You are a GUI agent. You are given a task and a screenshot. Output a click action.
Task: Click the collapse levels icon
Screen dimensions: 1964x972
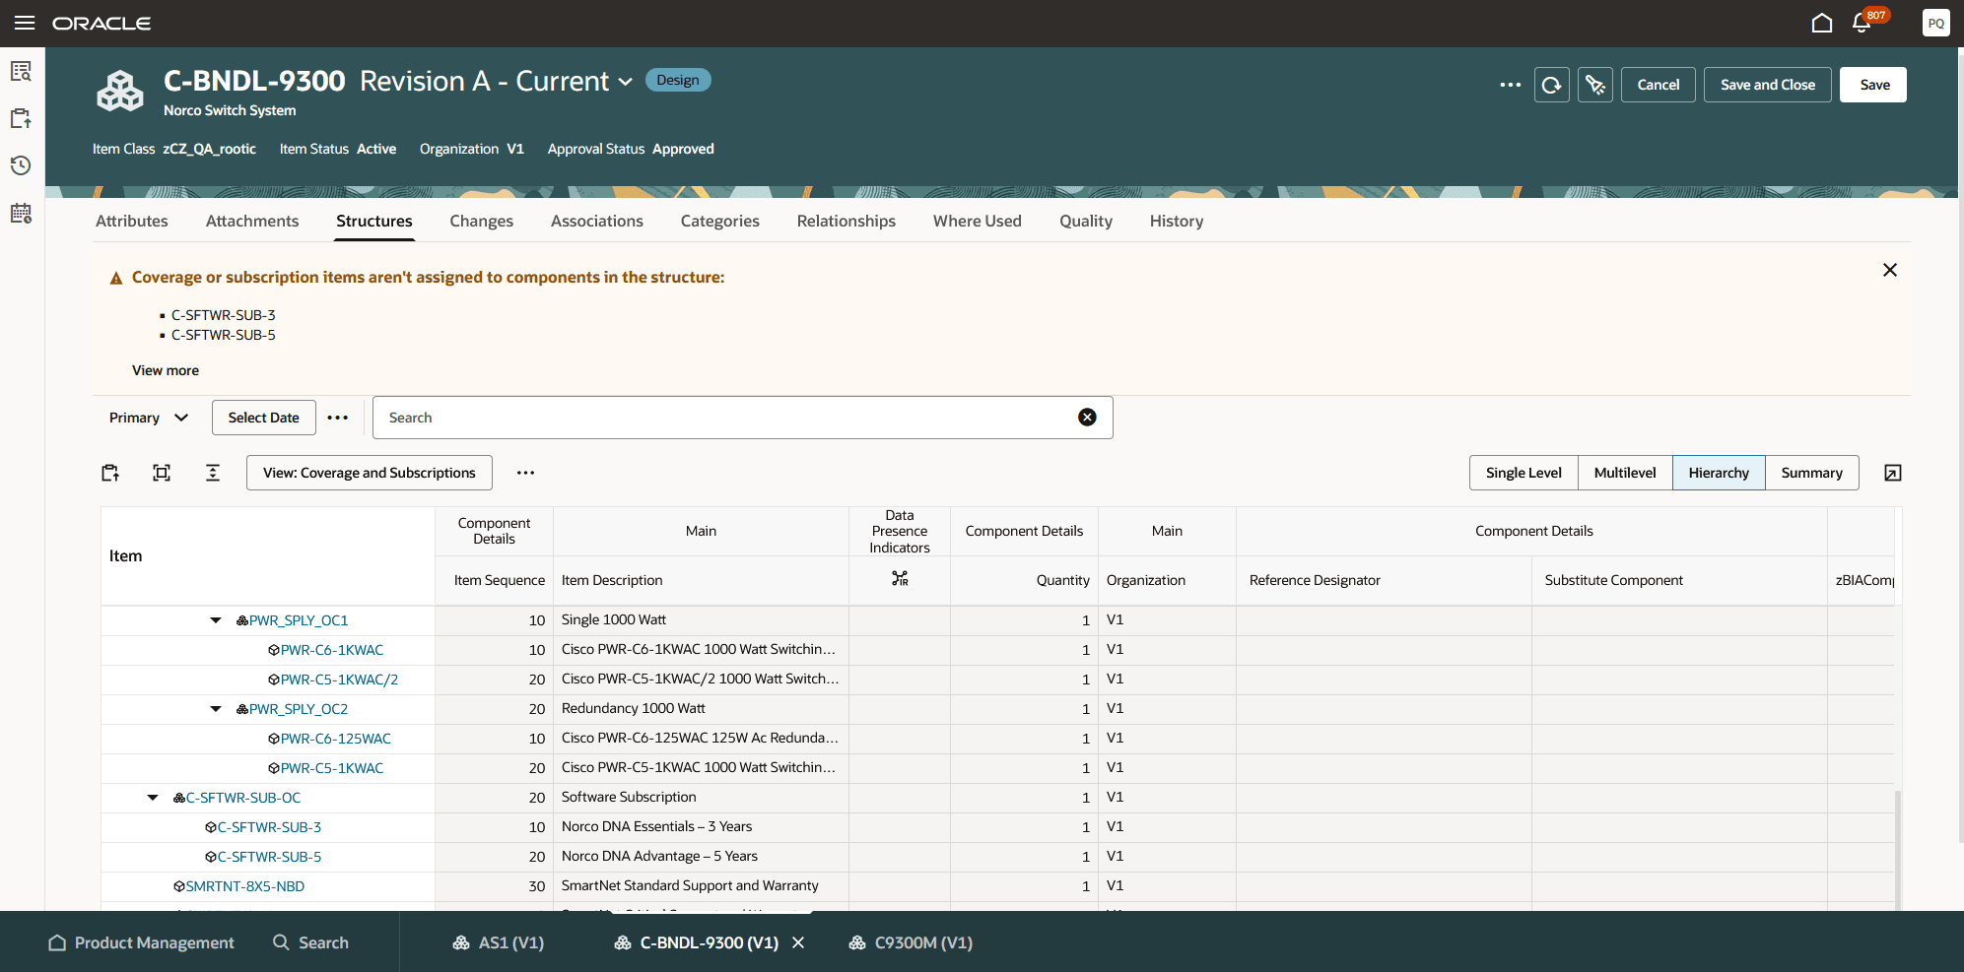[213, 473]
